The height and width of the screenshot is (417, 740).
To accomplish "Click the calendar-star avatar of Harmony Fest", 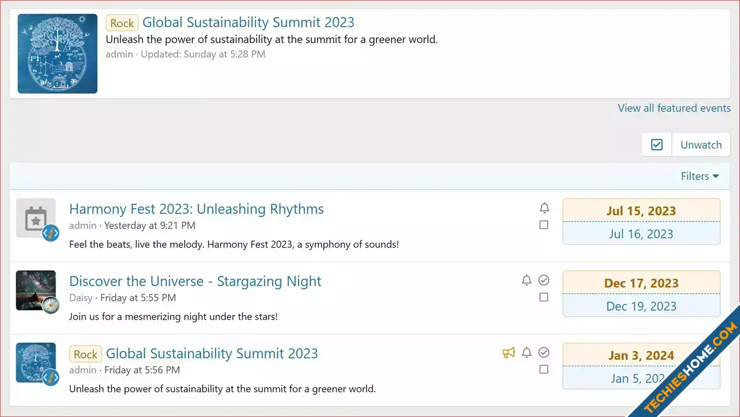I will point(36,218).
